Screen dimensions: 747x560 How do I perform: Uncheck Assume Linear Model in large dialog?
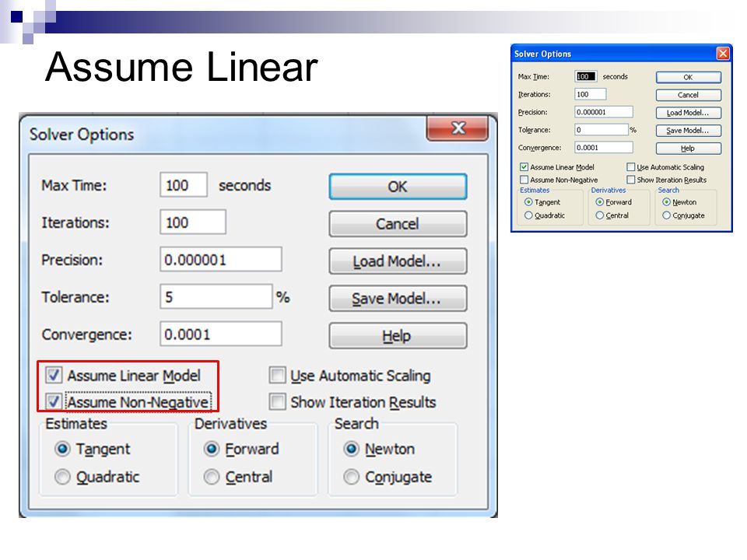click(x=54, y=375)
